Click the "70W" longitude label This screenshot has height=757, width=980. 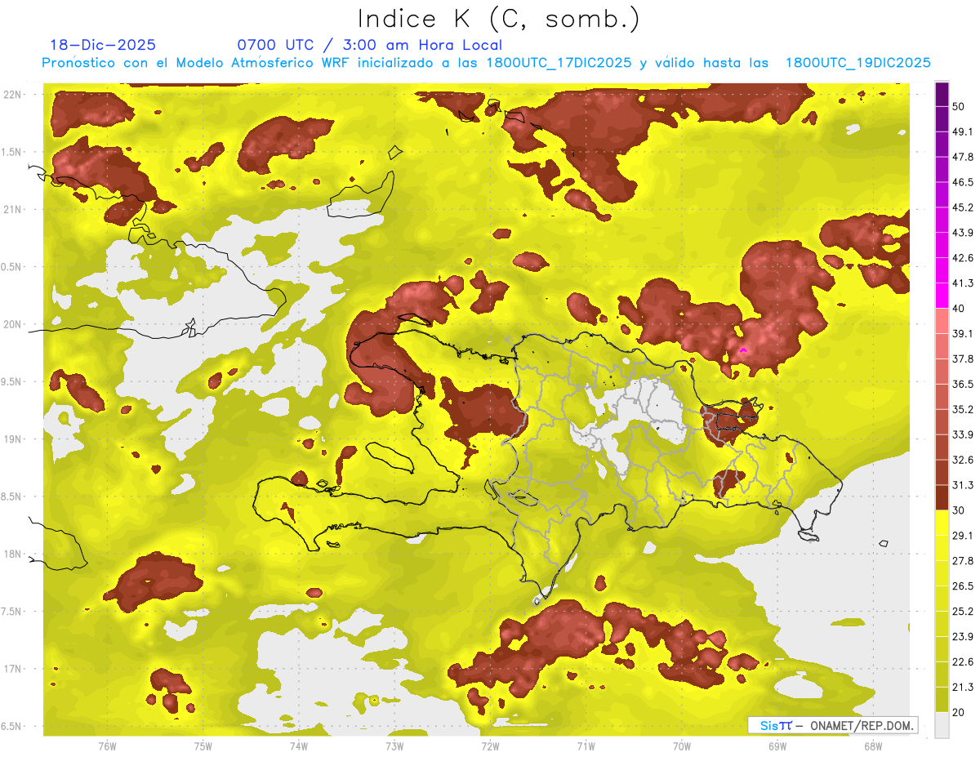click(681, 747)
